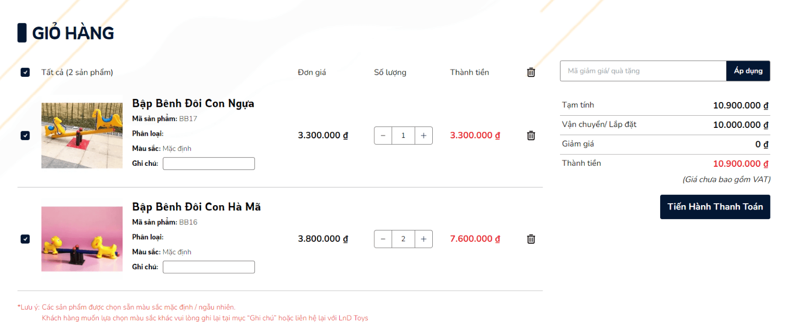Viewport: 800px width, 333px height.
Task: Increase quantity of Con Ngựa seesaw
Action: (x=423, y=135)
